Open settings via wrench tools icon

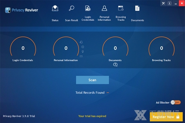pyautogui.click(x=163, y=3)
